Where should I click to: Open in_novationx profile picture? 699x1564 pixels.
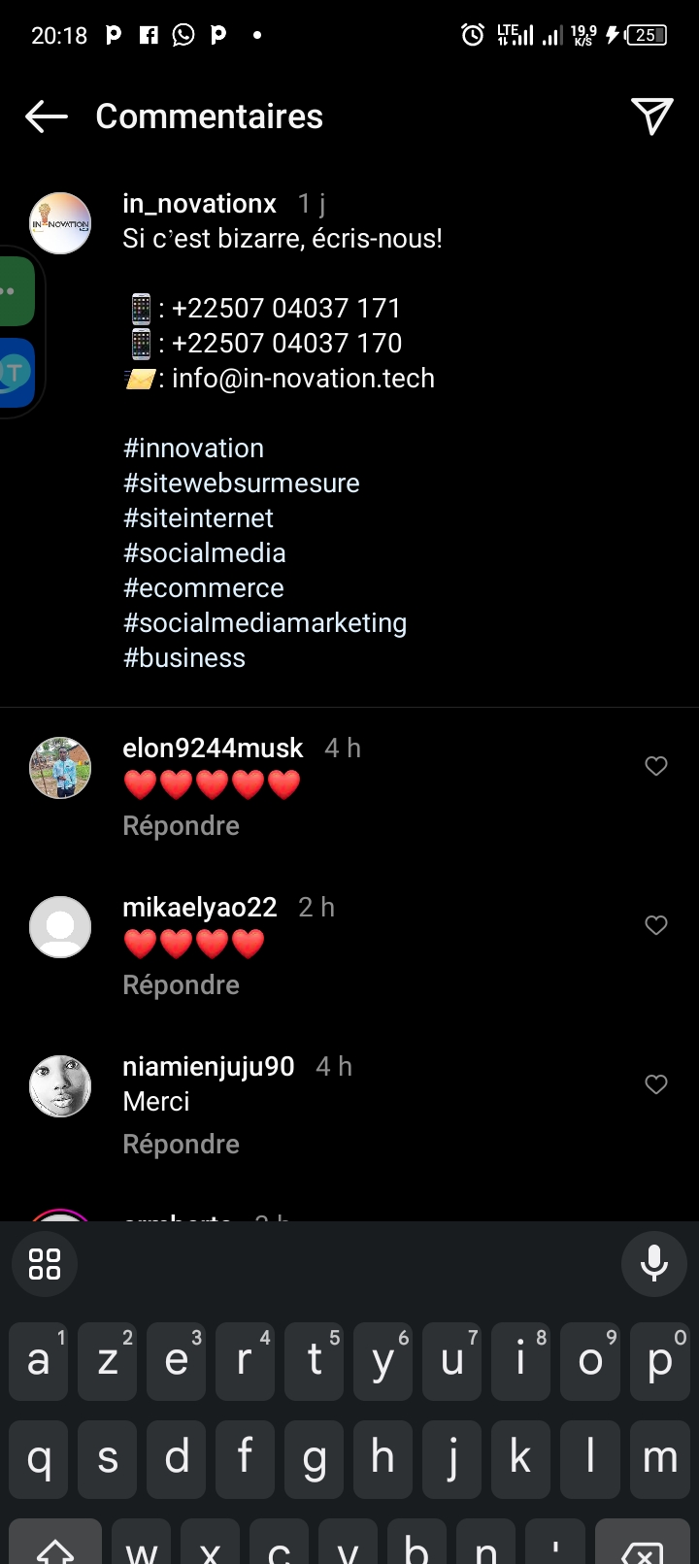pyautogui.click(x=60, y=223)
